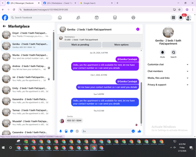Open the $1,000 listing link in header
The height and width of the screenshot is (157, 196).
[81, 40]
